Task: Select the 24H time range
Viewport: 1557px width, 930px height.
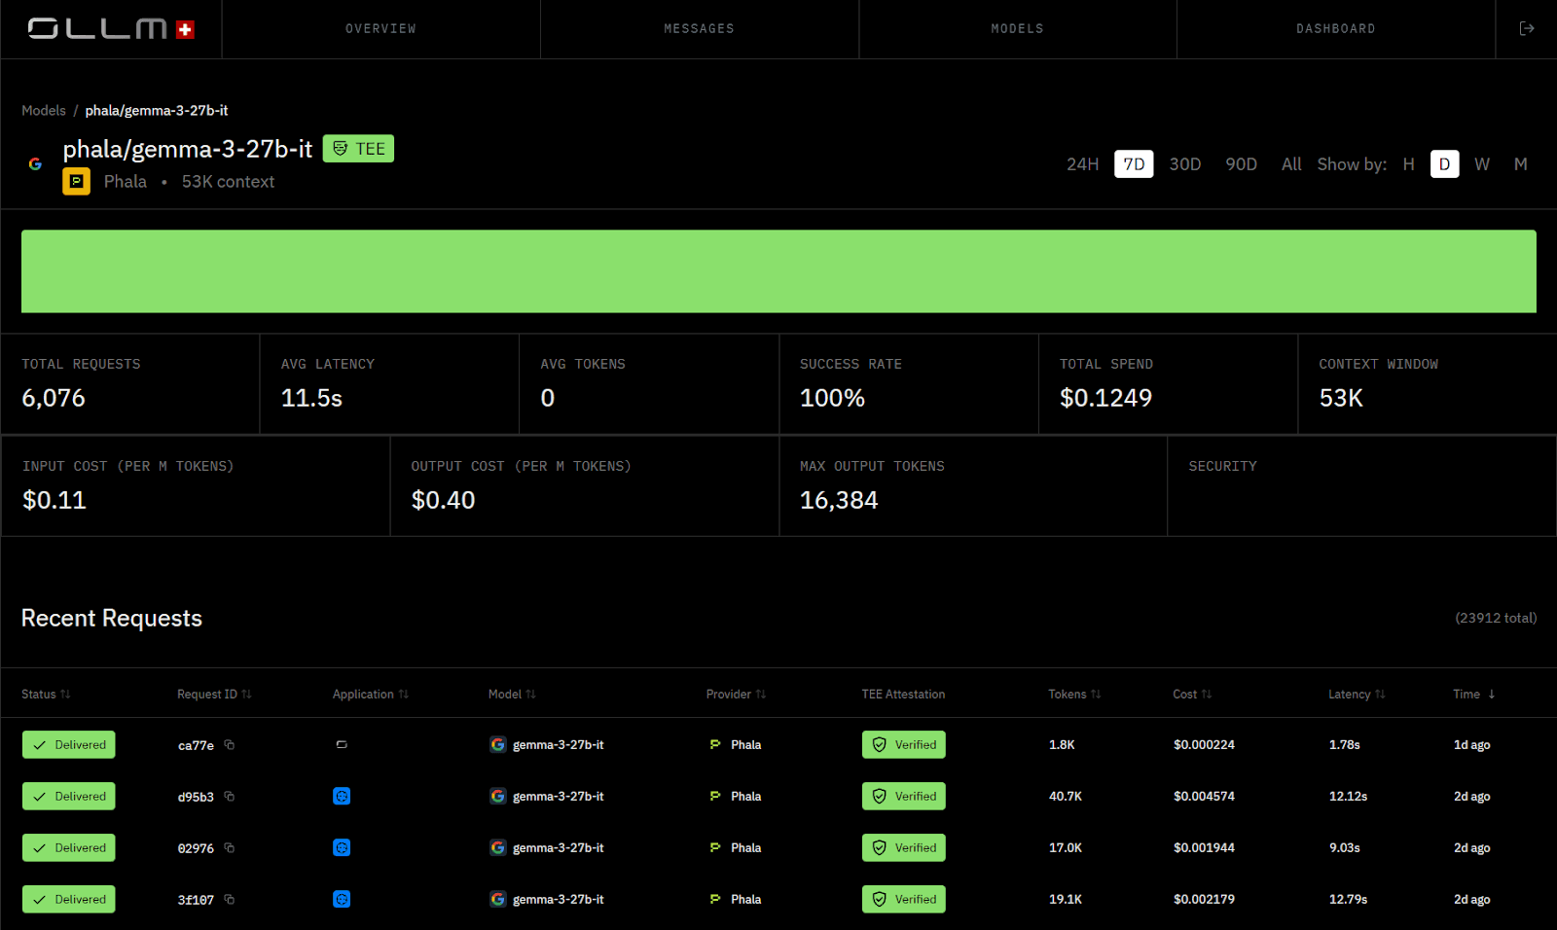Action: click(1082, 164)
